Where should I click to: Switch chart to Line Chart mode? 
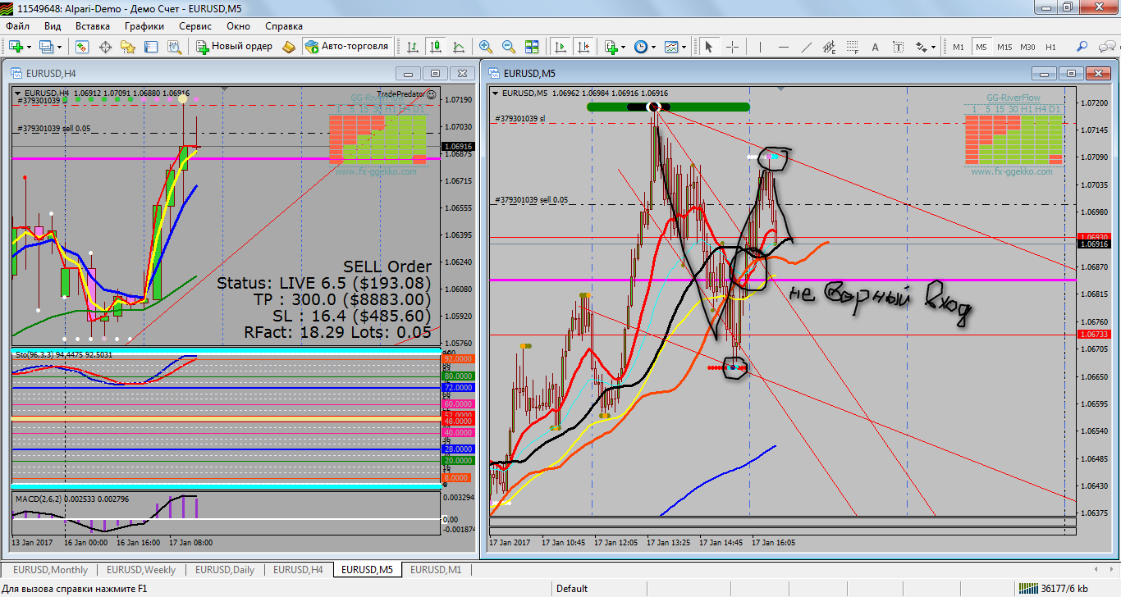click(459, 47)
